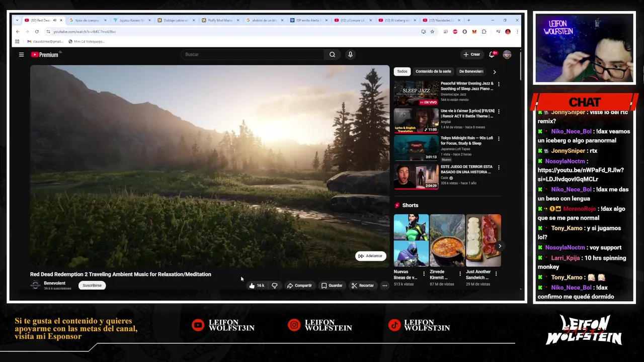Image resolution: width=644 pixels, height=362 pixels.
Task: Close the Red Dead tab
Action: click(61, 20)
